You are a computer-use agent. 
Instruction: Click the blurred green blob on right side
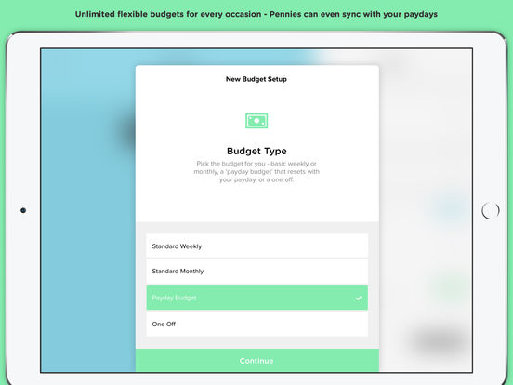click(452, 286)
